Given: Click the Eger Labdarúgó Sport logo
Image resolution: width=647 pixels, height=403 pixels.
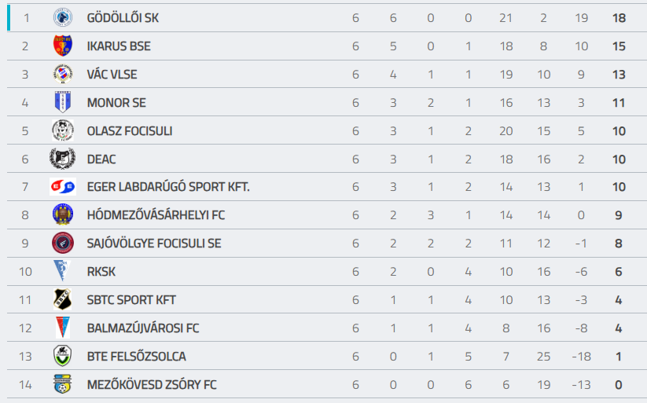Looking at the screenshot, I should pos(62,187).
